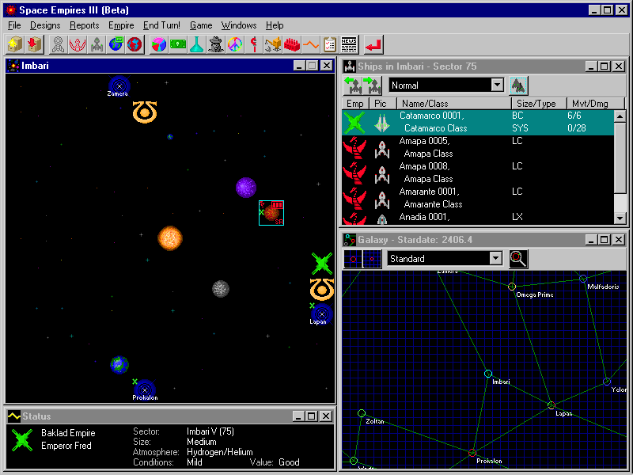Open the Empire menu
633x475 pixels.
pyautogui.click(x=121, y=25)
